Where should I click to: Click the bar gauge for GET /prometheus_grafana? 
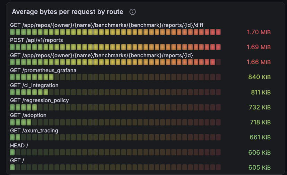pyautogui.click(x=115, y=77)
